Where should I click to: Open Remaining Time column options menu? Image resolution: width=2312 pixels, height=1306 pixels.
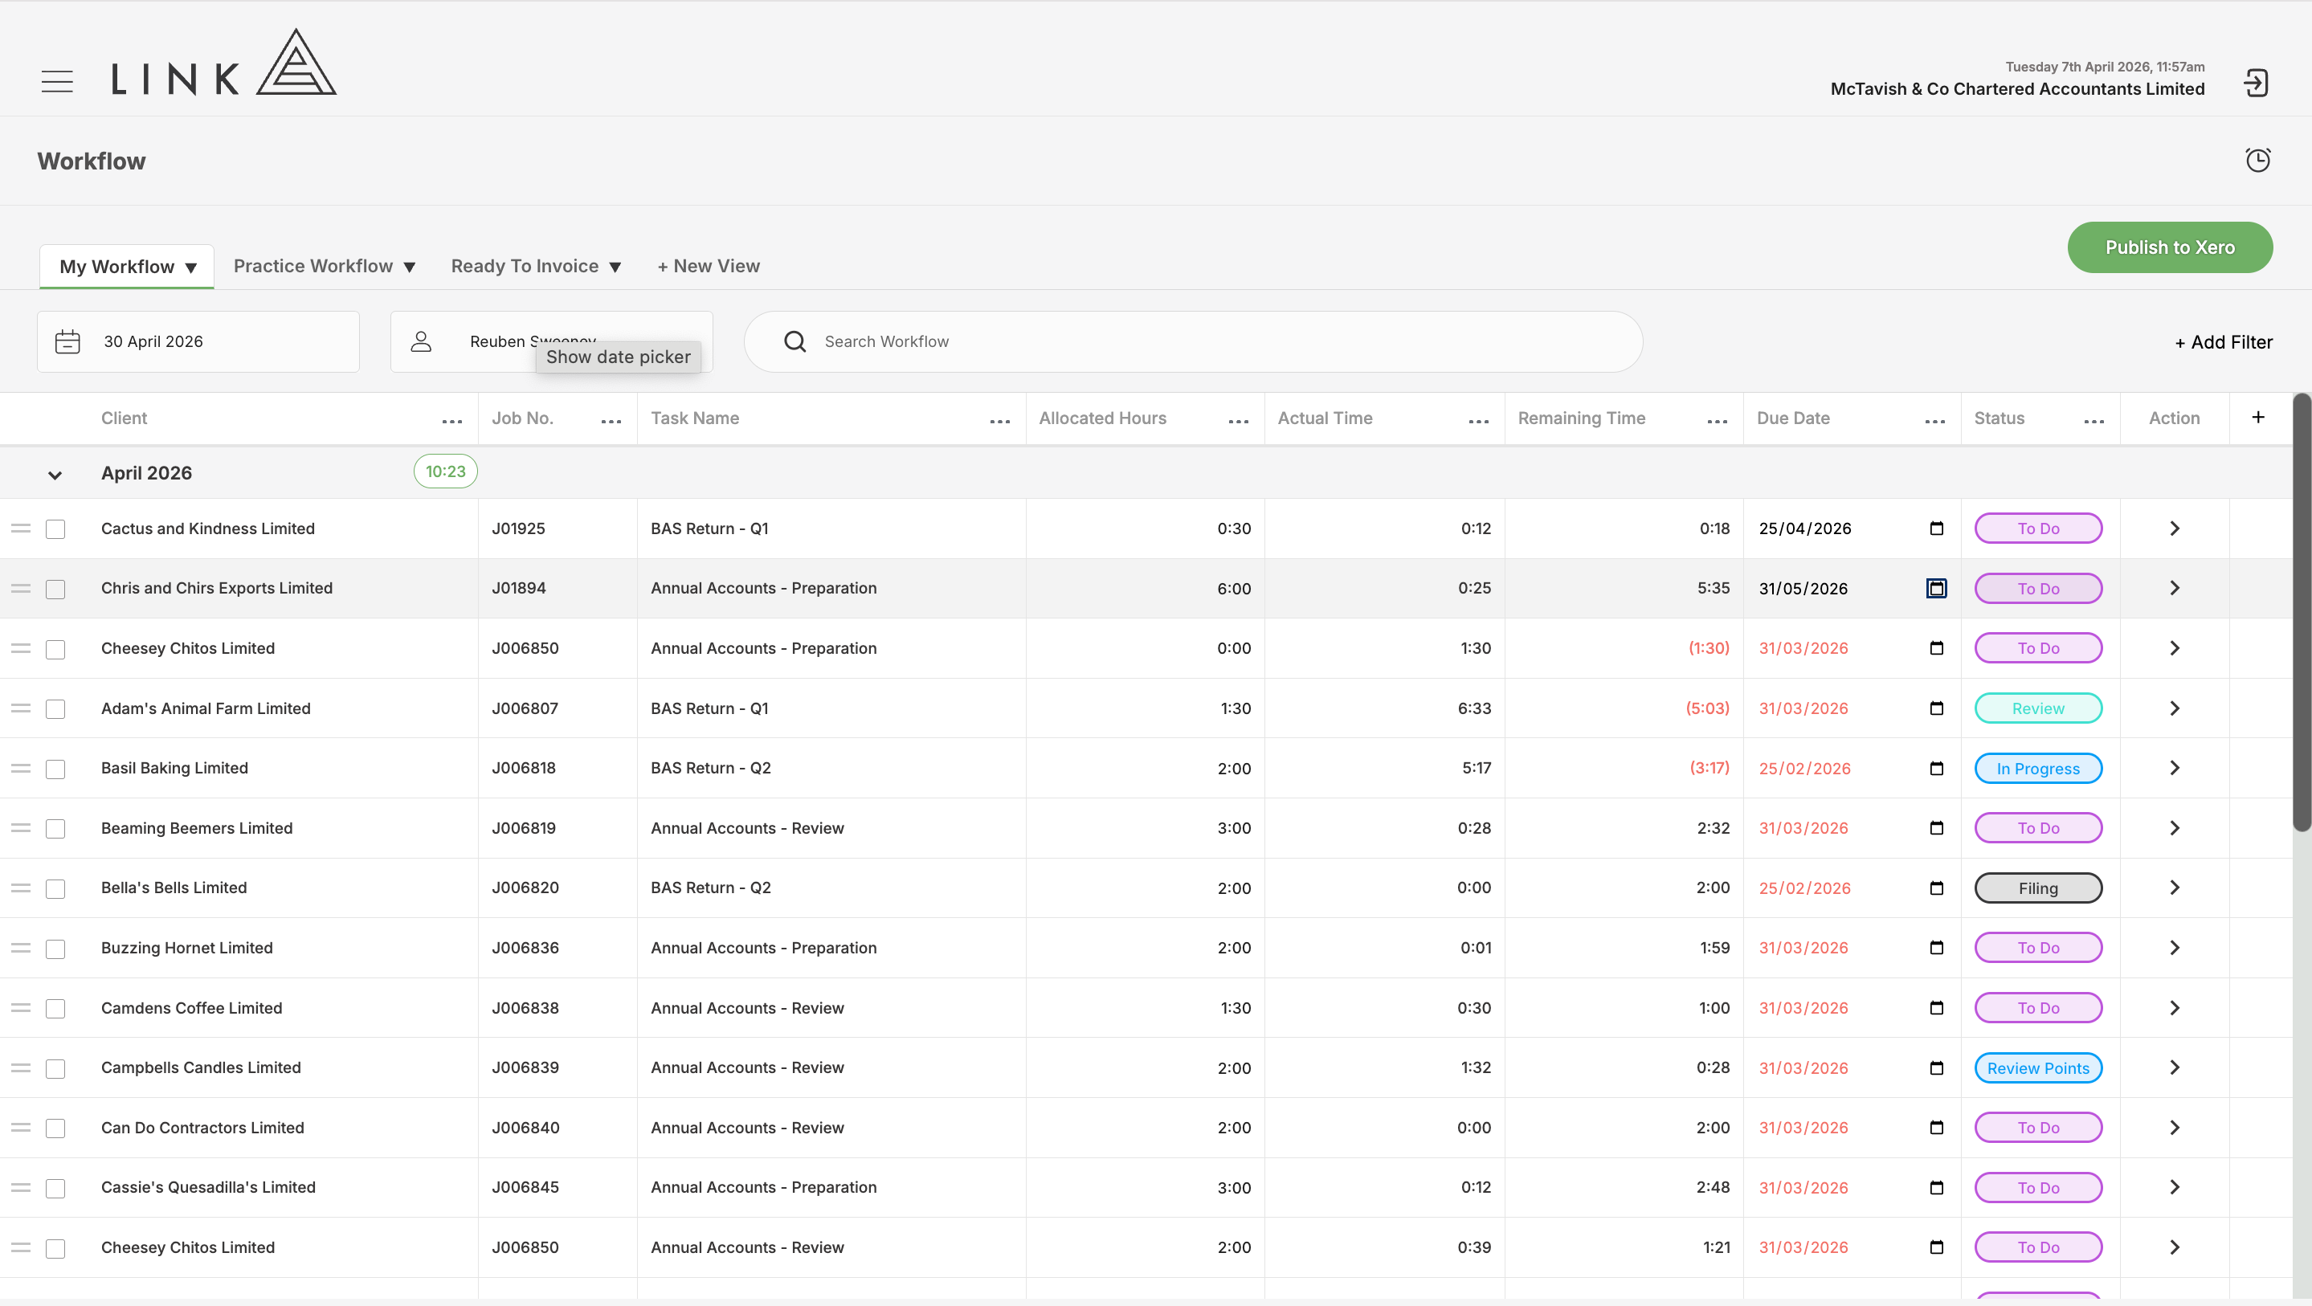(1718, 421)
